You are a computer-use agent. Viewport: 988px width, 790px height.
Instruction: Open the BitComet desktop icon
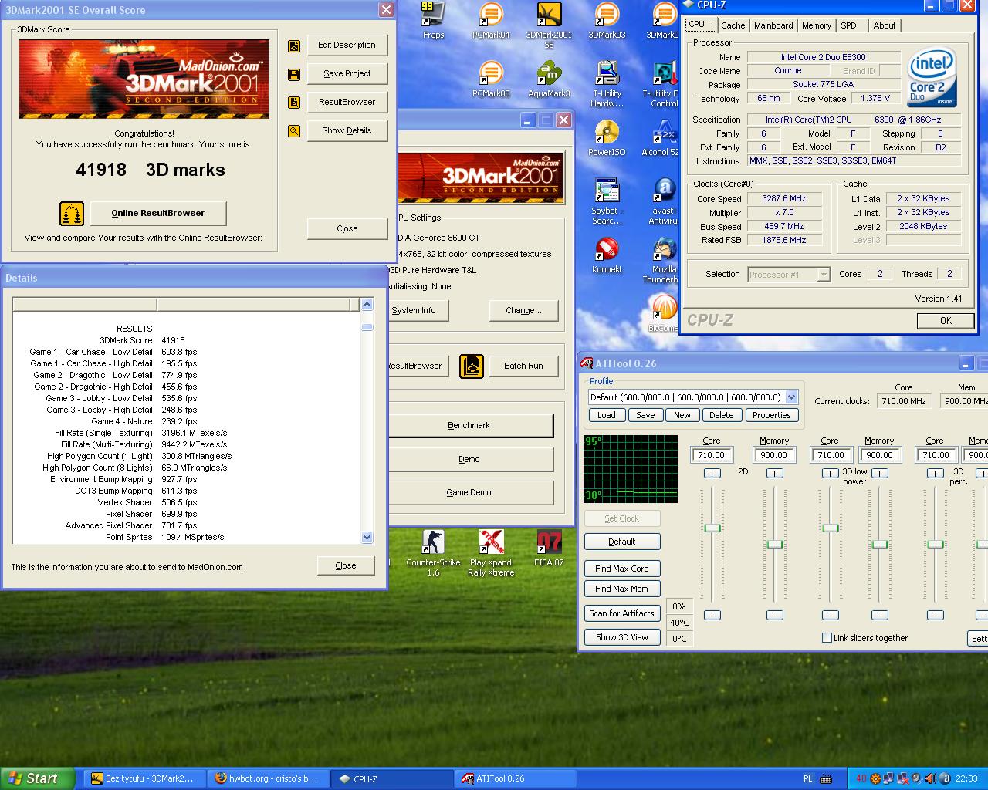click(664, 313)
